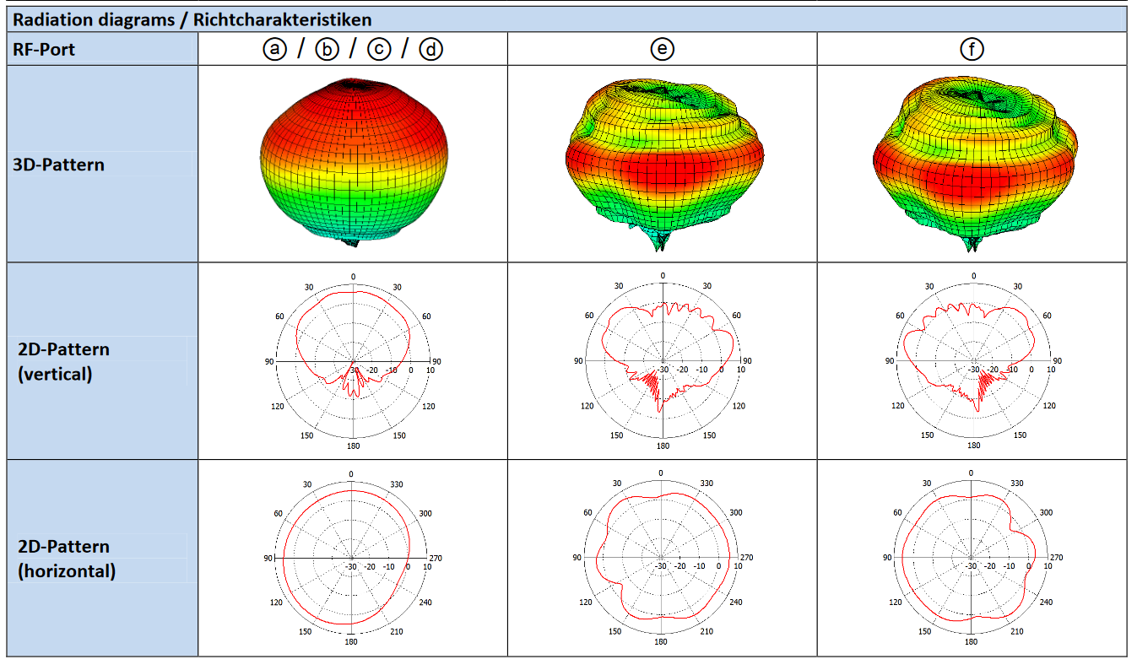The height and width of the screenshot is (670, 1137).
Task: Select the 2D-Pattern (vertical) row label
Action: pos(63,361)
